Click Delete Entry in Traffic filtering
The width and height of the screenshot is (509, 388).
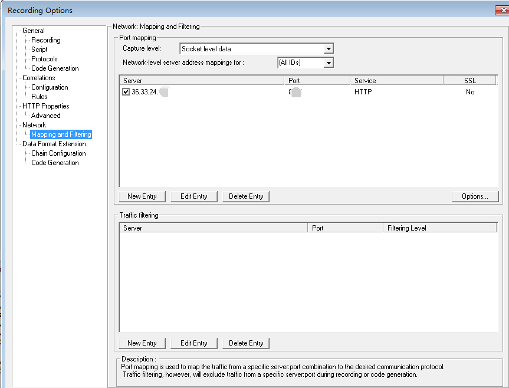[246, 343]
